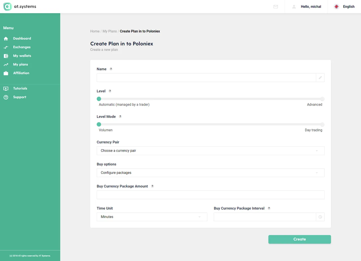Open the mail envelope icon
This screenshot has width=361, height=261.
[276, 6]
